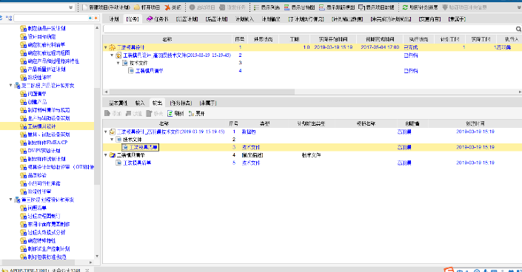Click the icon next to 品质检验 in the tree
Viewport: 522px width, 272px height.
pyautogui.click(x=23, y=175)
